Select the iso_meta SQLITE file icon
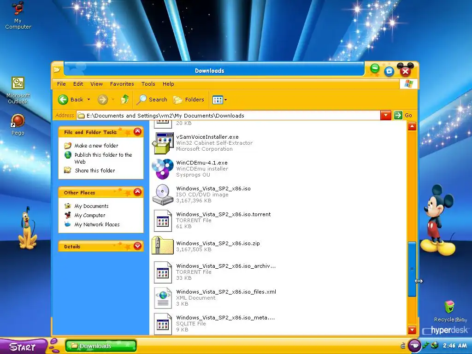 pos(163,324)
